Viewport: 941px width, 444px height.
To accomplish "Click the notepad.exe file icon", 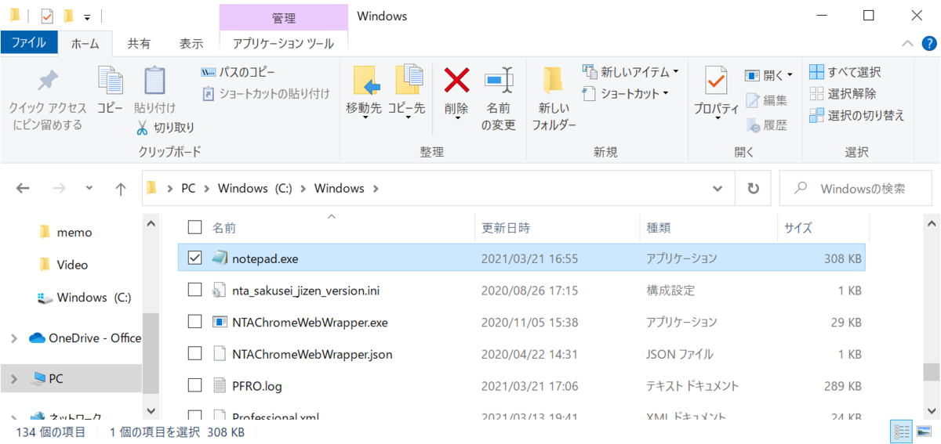I will (219, 258).
